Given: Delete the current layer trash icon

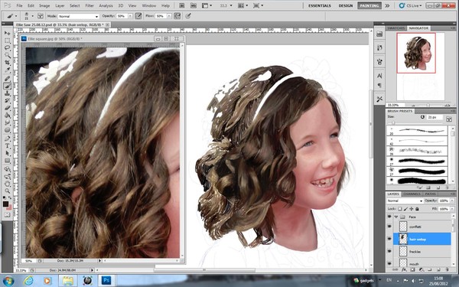Looking at the screenshot, I should click(x=447, y=269).
